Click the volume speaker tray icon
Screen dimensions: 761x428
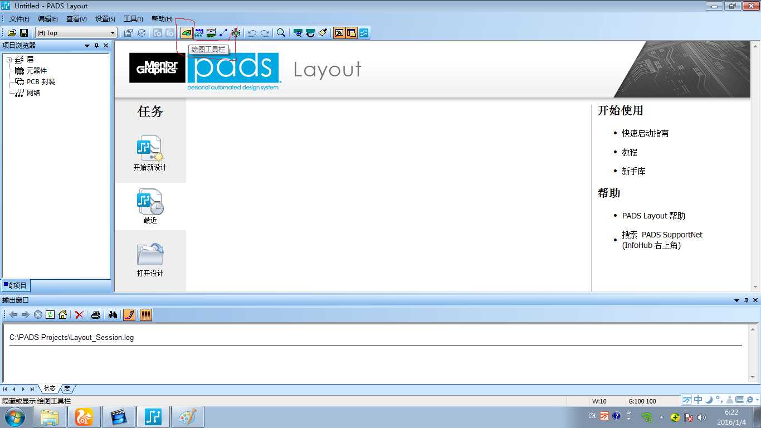click(701, 417)
